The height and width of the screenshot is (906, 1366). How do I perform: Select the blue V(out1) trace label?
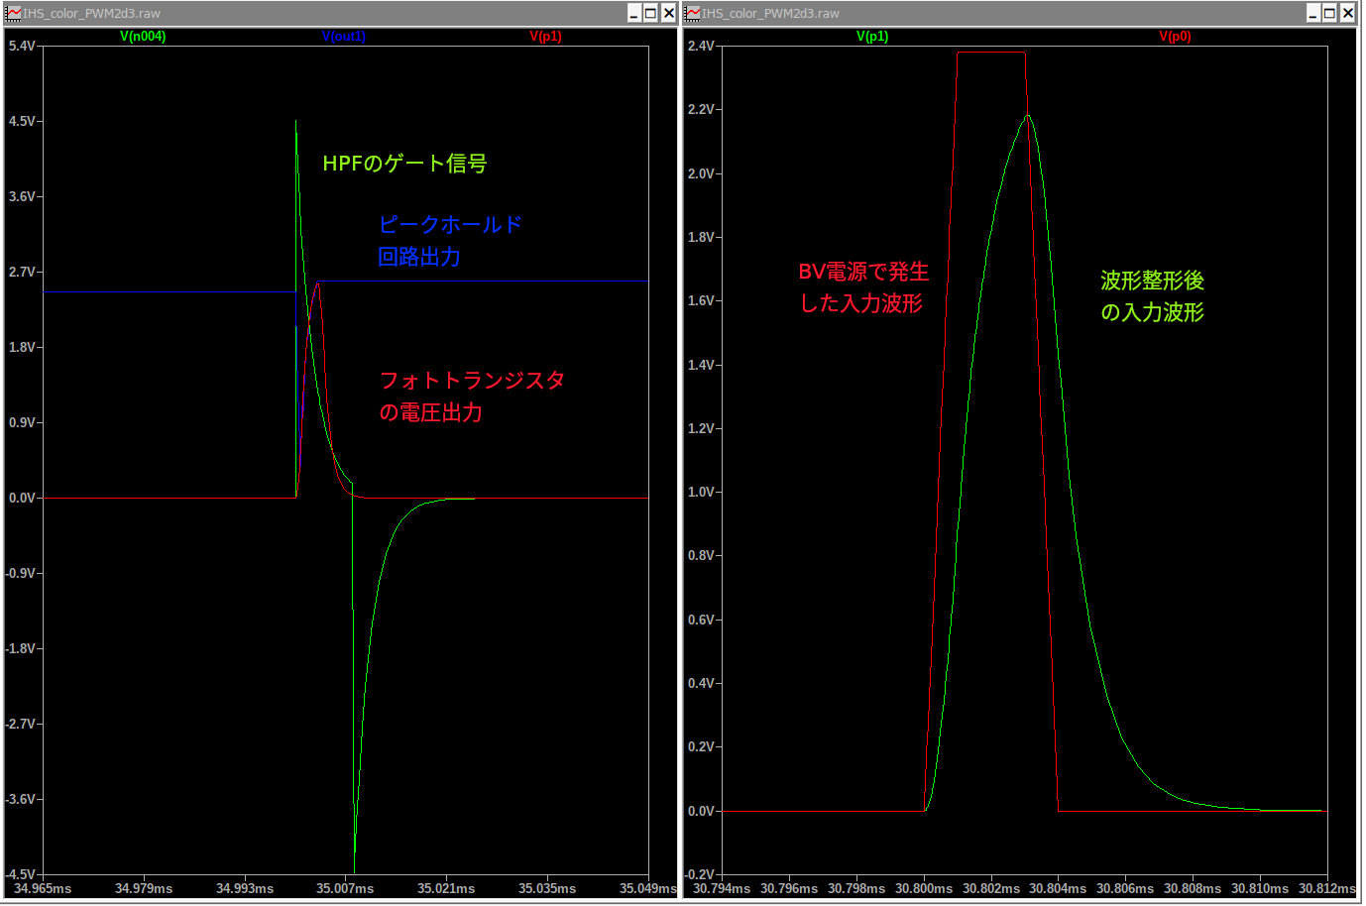(x=344, y=37)
